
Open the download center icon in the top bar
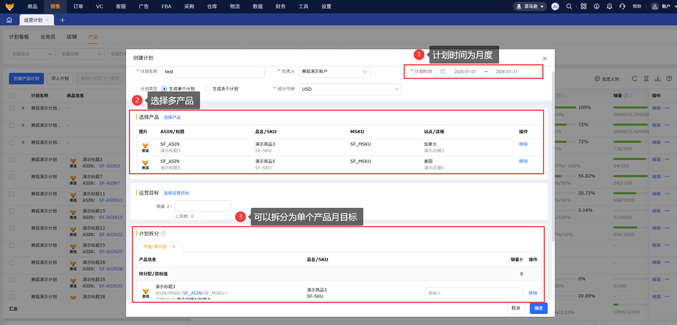(597, 6)
